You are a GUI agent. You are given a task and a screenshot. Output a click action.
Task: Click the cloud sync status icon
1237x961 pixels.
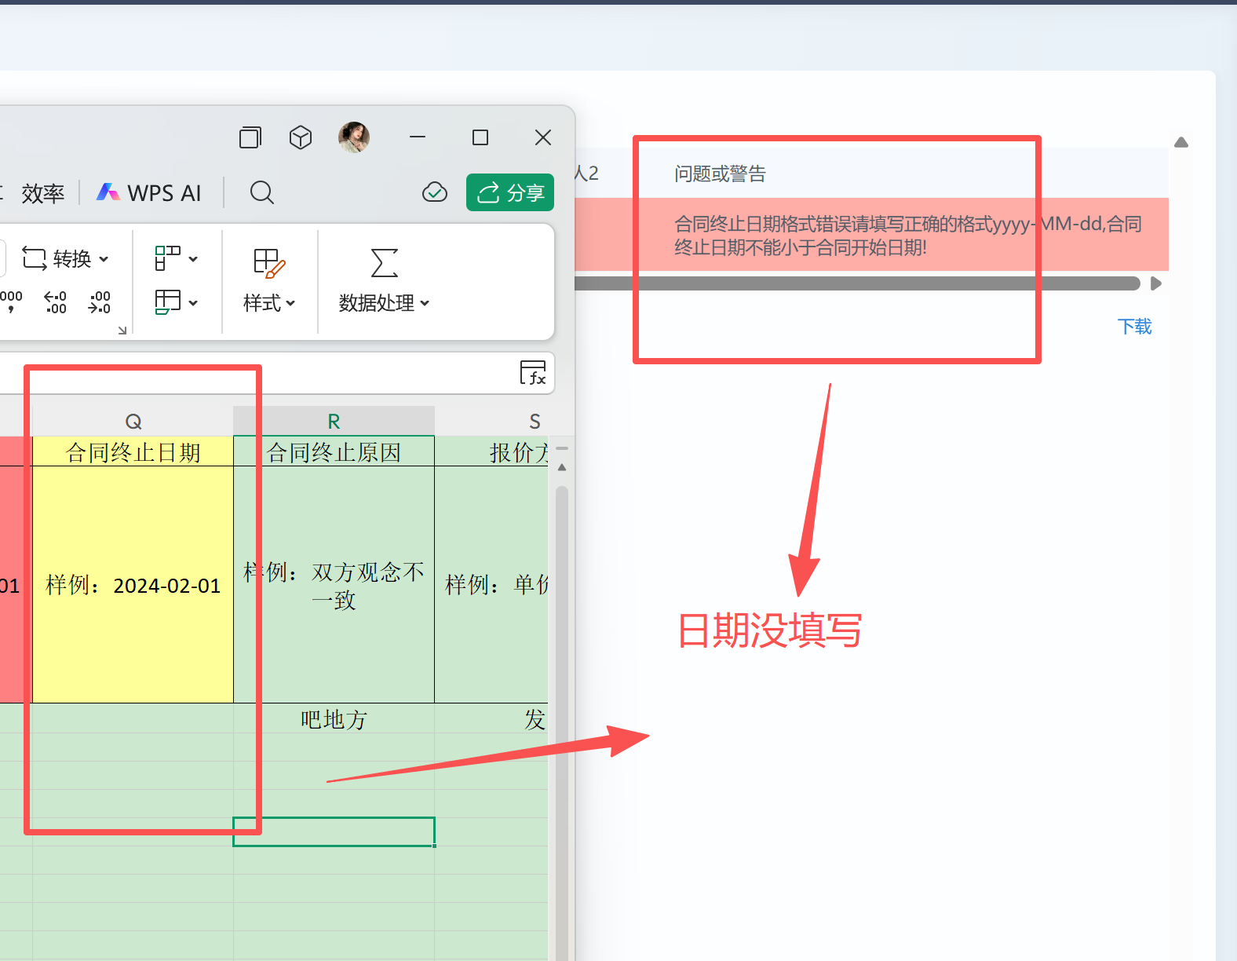pos(434,192)
